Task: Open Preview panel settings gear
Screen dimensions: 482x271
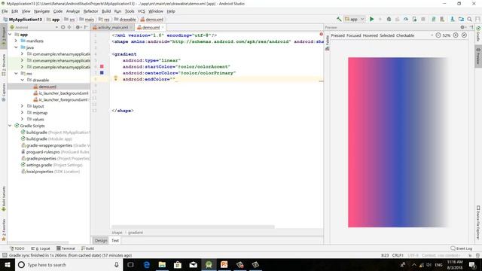Action: pyautogui.click(x=462, y=27)
